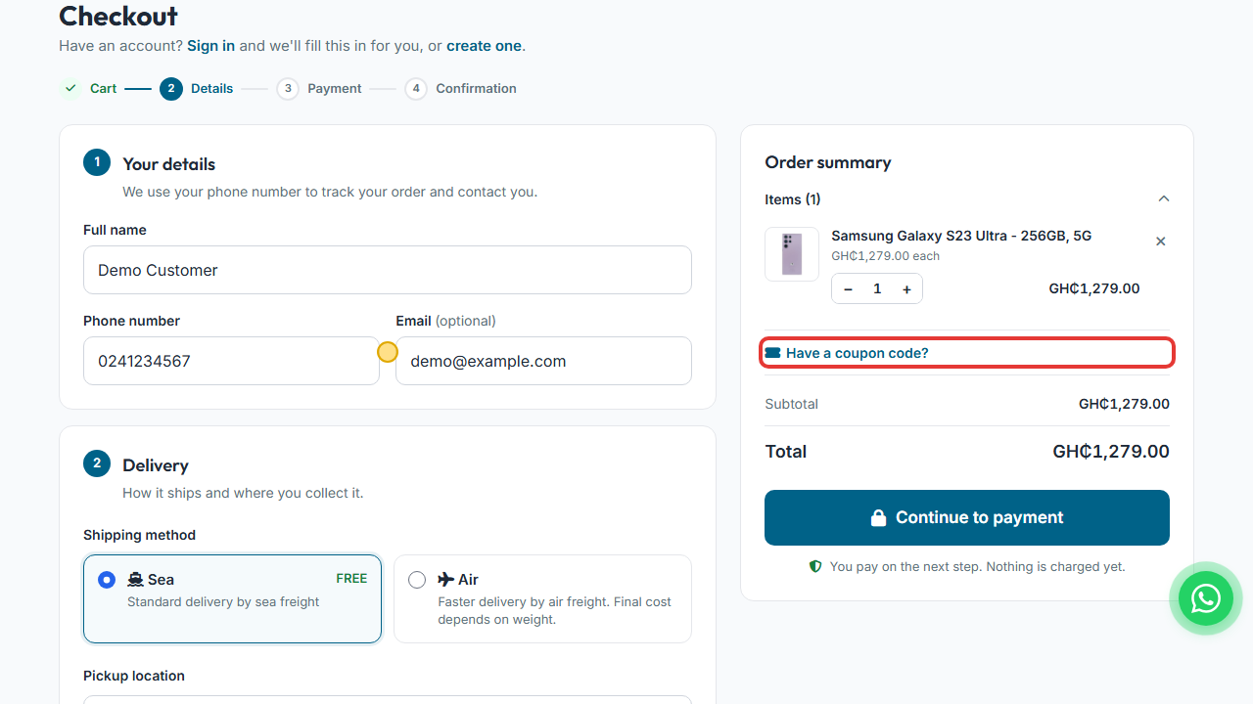The width and height of the screenshot is (1253, 704).
Task: Open WhatsApp chat floating button
Action: pos(1205,598)
